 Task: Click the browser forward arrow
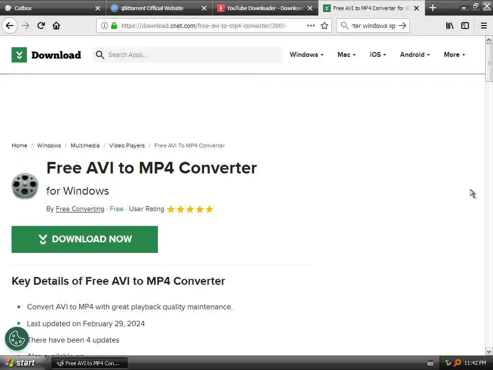click(x=26, y=26)
